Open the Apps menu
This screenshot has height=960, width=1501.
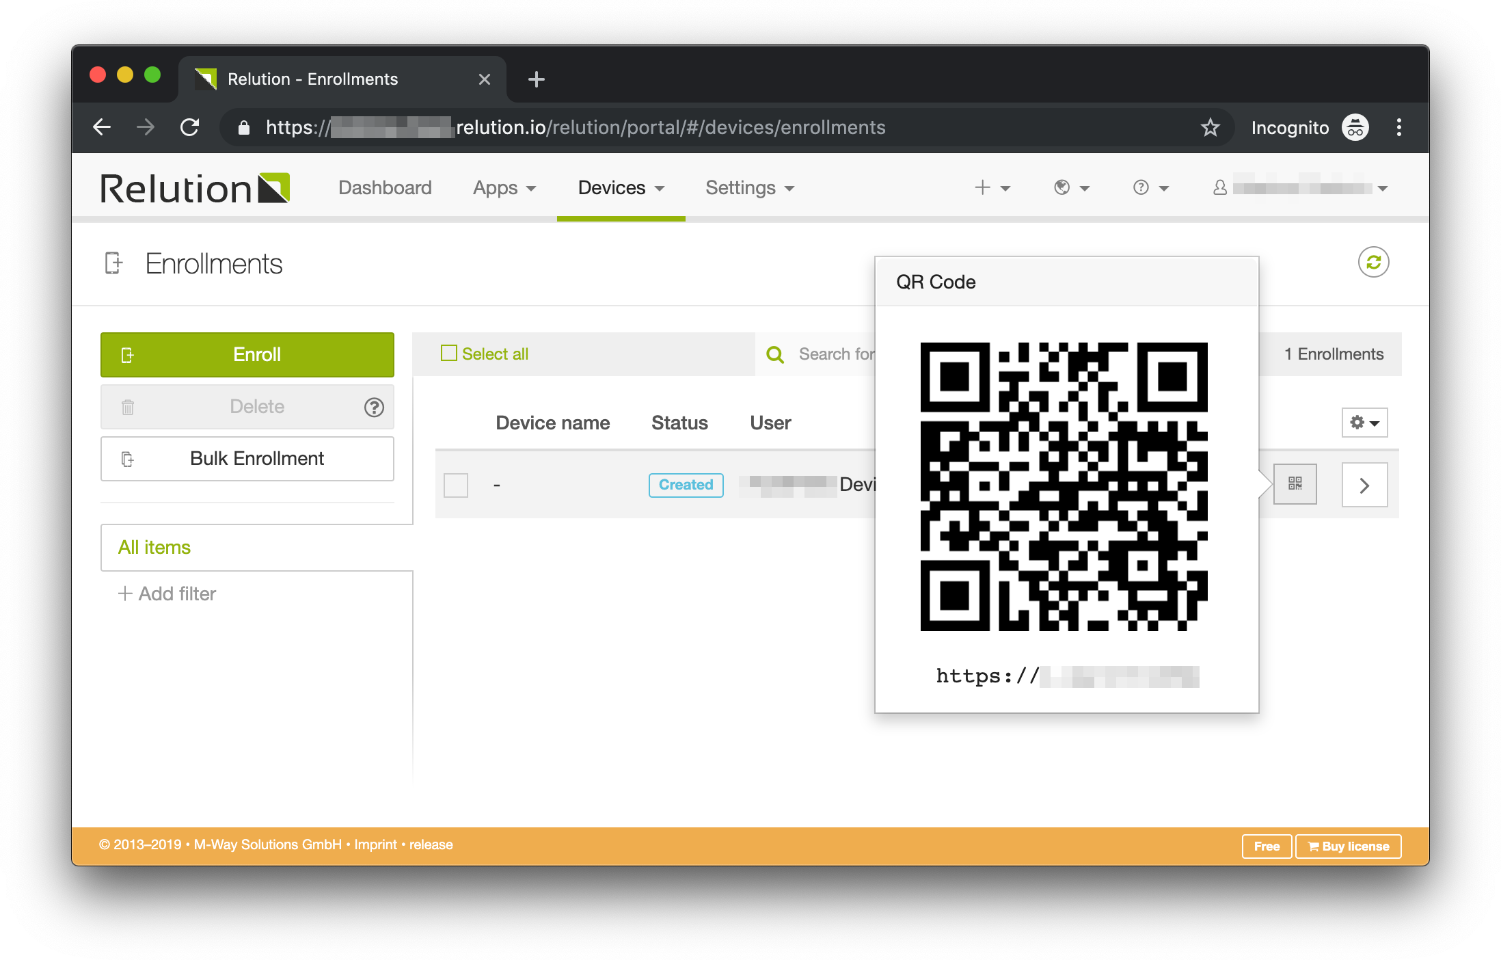504,187
